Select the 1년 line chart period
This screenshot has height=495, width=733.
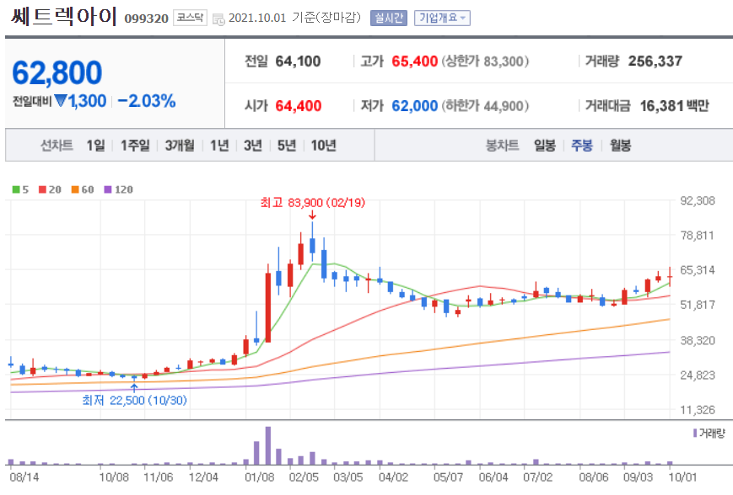219,146
